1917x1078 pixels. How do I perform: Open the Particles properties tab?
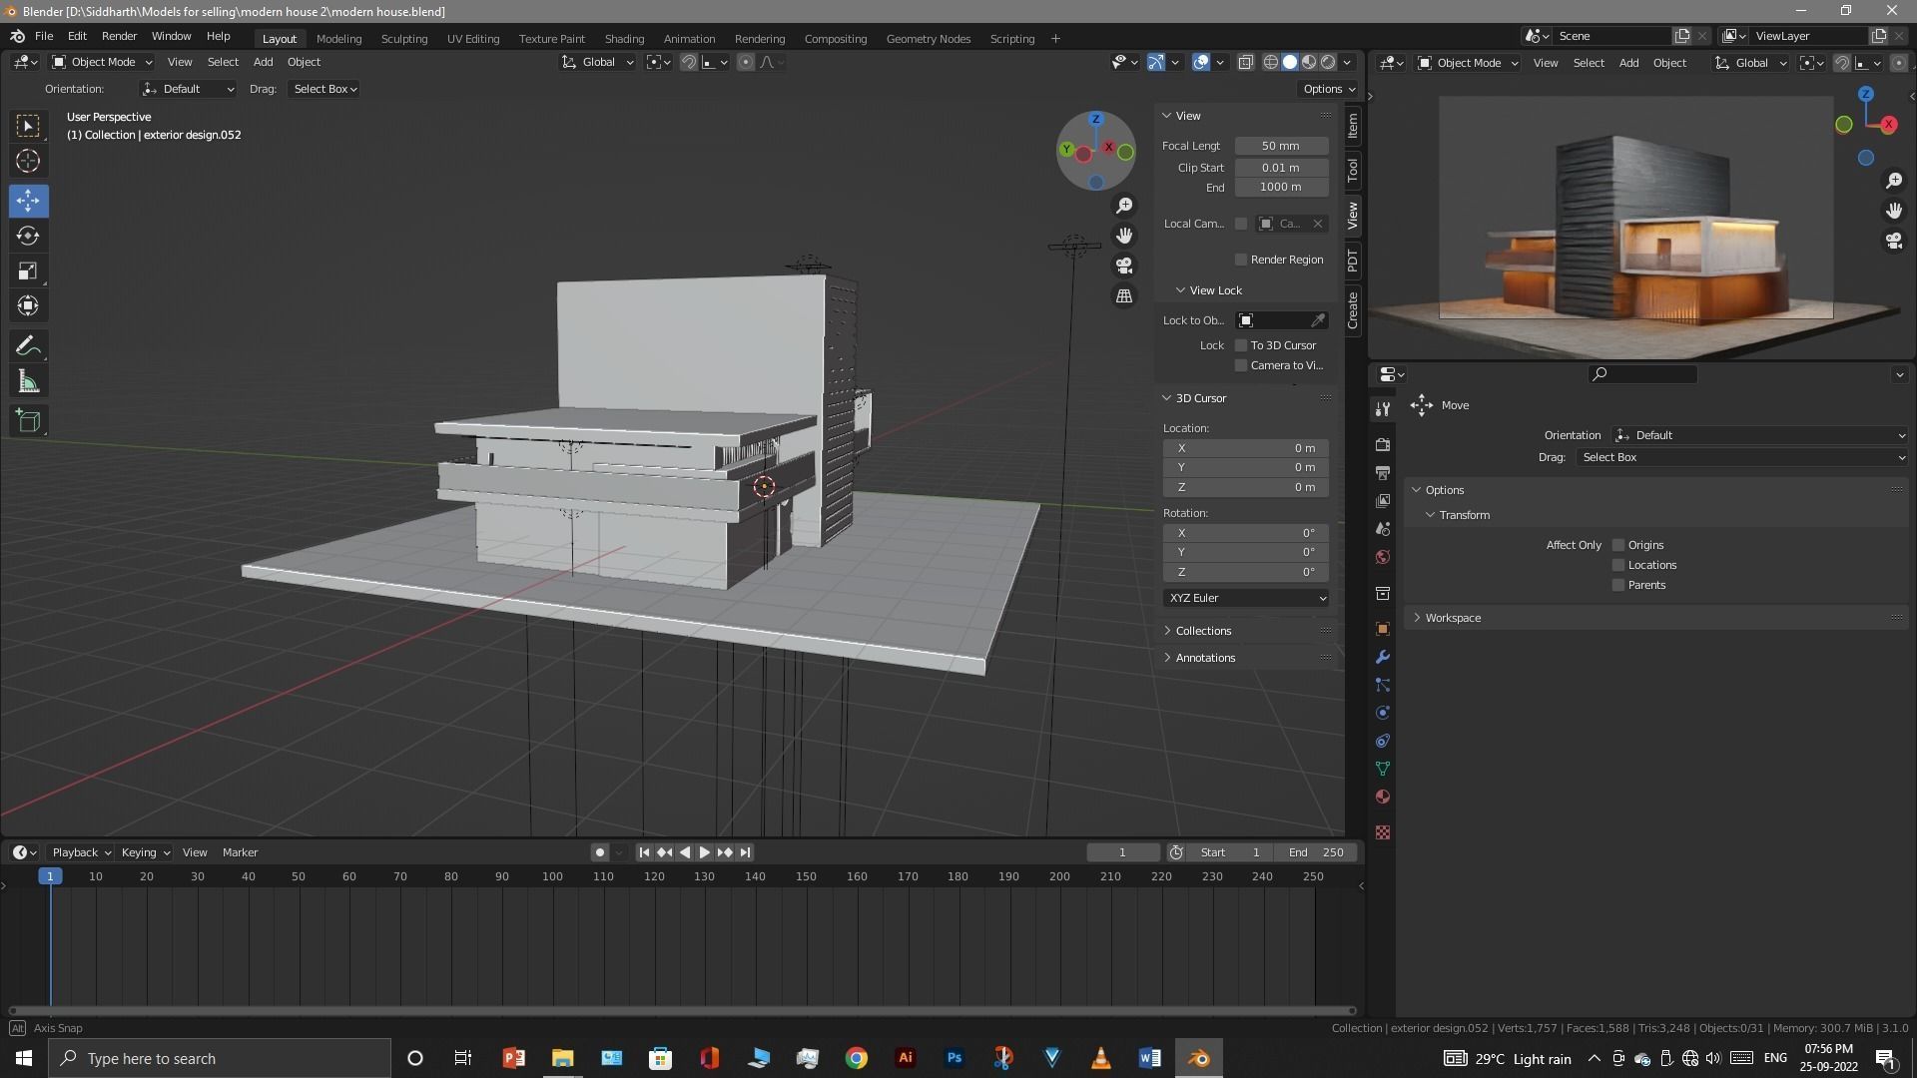click(x=1383, y=685)
